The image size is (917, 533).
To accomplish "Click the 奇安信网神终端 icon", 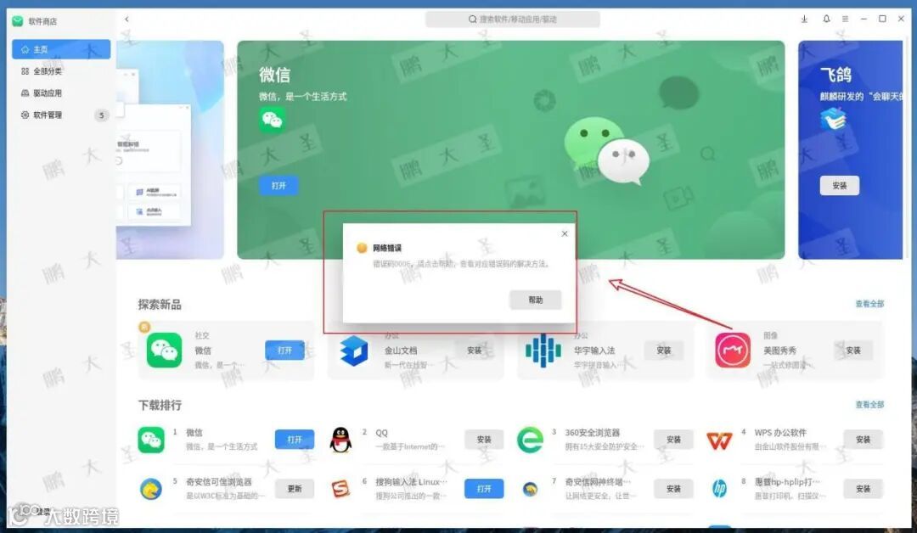I will [530, 489].
